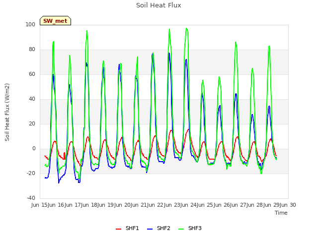Click the blue SHF2 minimum near Jun 16
The height and width of the screenshot is (238, 318).
pyautogui.click(x=59, y=183)
